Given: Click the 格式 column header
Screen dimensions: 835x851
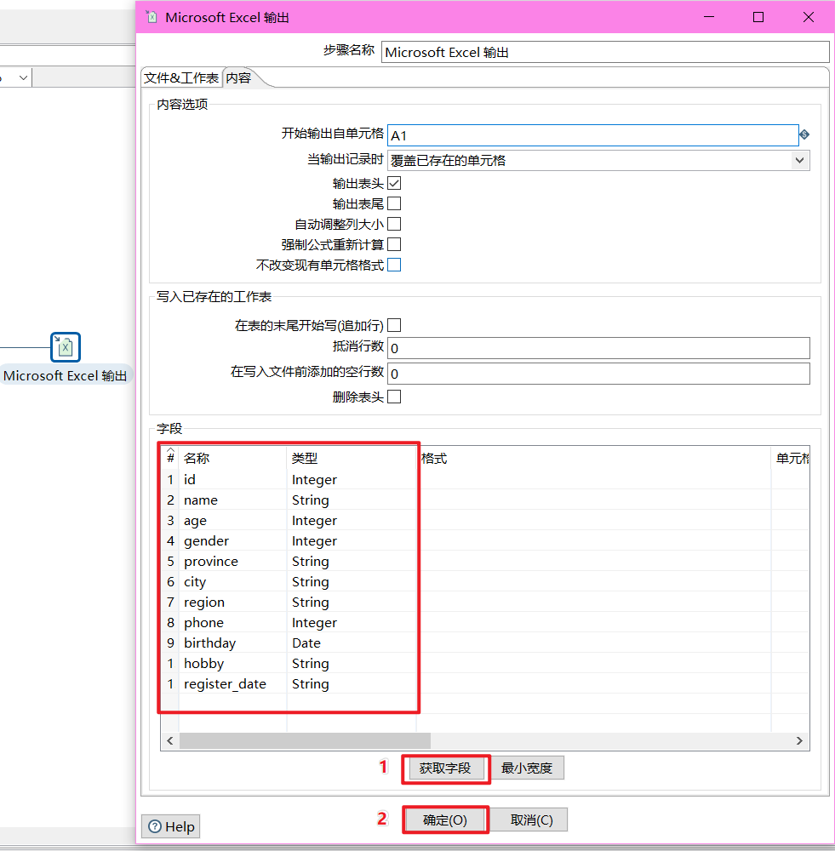Looking at the screenshot, I should [594, 458].
